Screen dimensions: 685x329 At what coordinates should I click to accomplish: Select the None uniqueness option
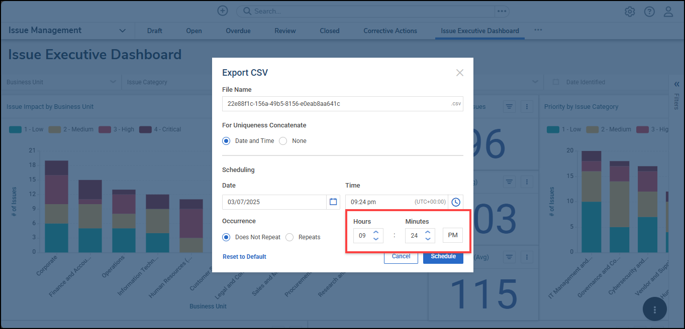283,141
